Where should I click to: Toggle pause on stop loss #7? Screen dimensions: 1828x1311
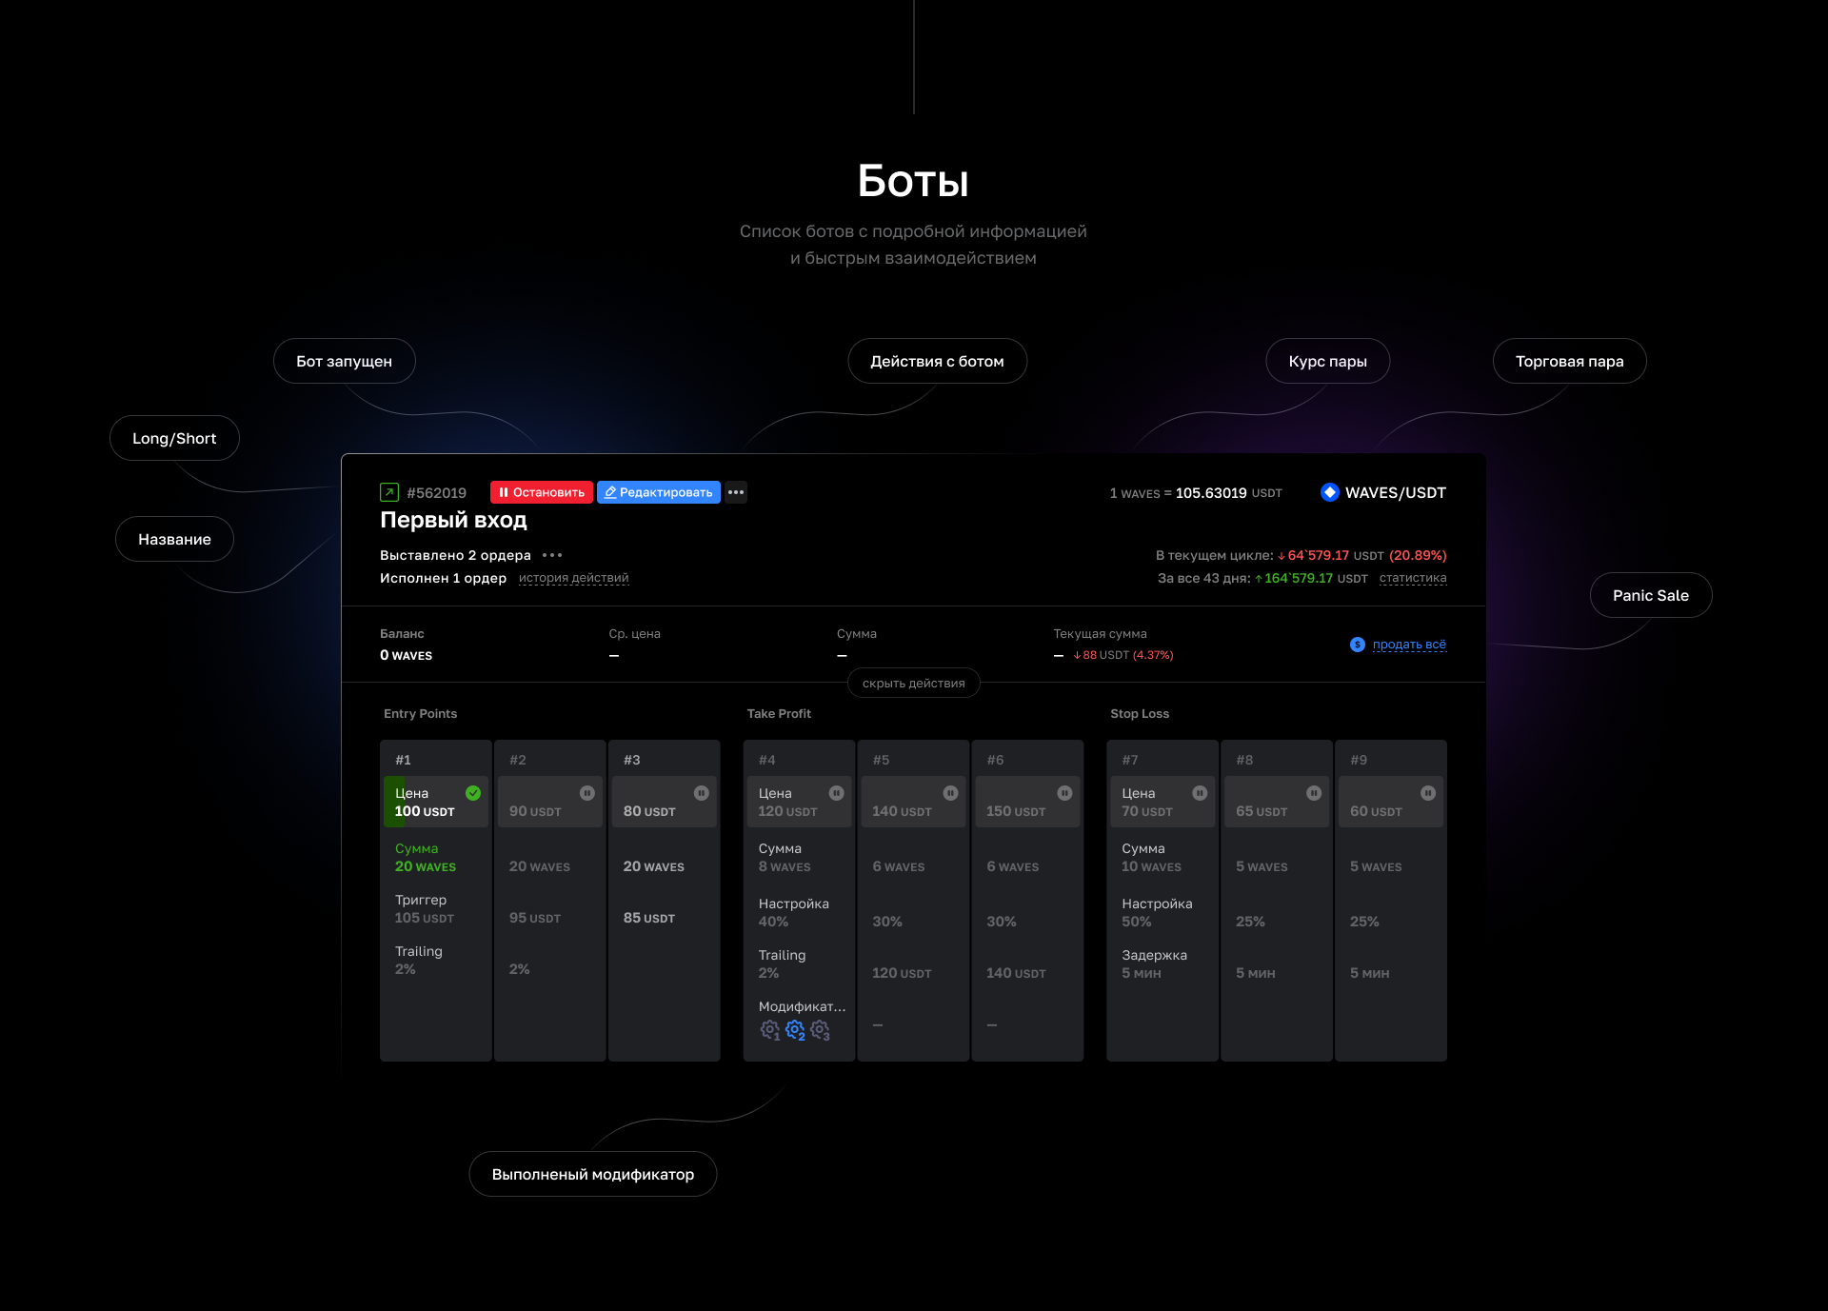pyautogui.click(x=1200, y=793)
